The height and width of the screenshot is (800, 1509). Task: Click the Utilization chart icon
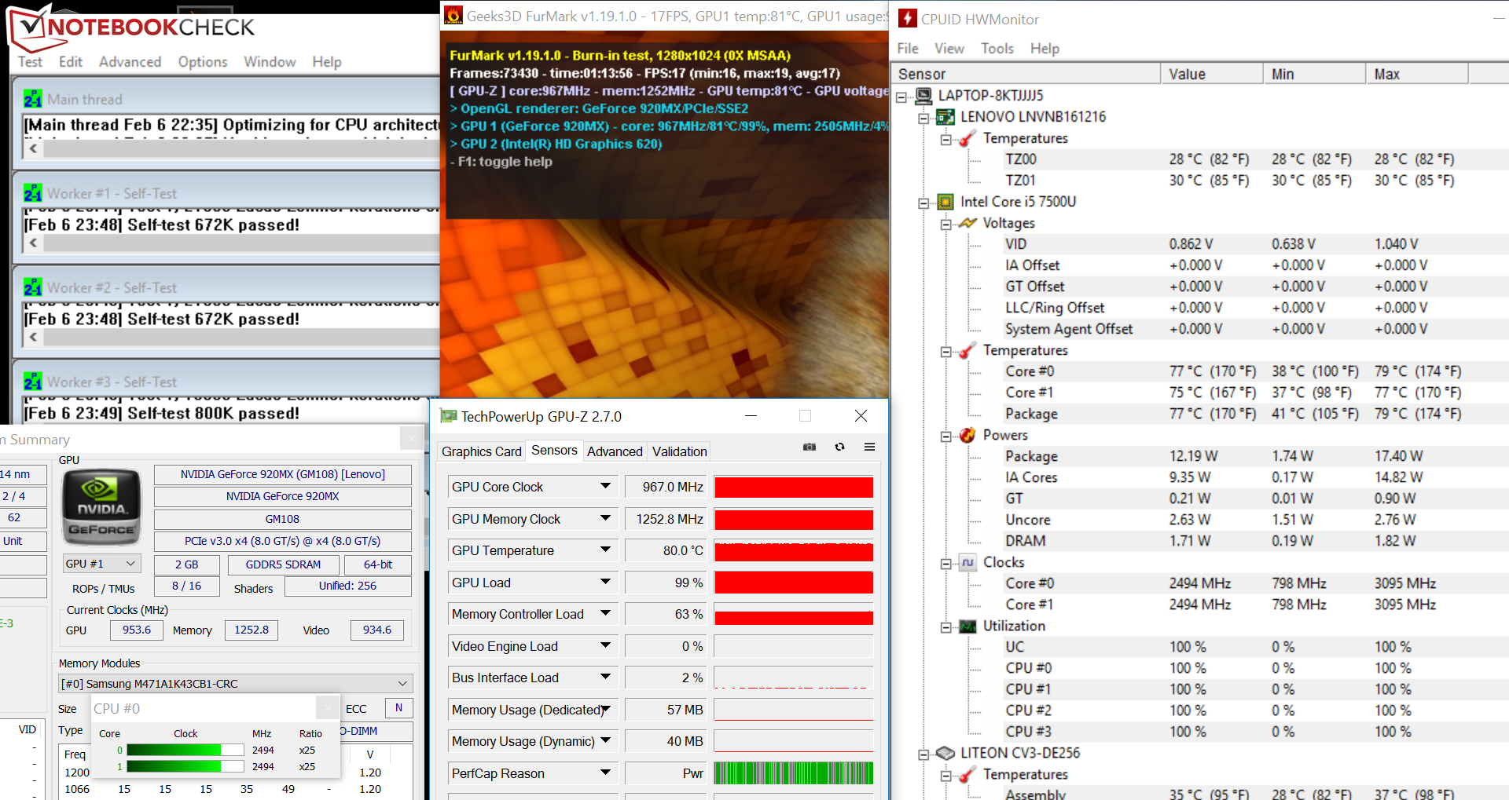pos(968,626)
